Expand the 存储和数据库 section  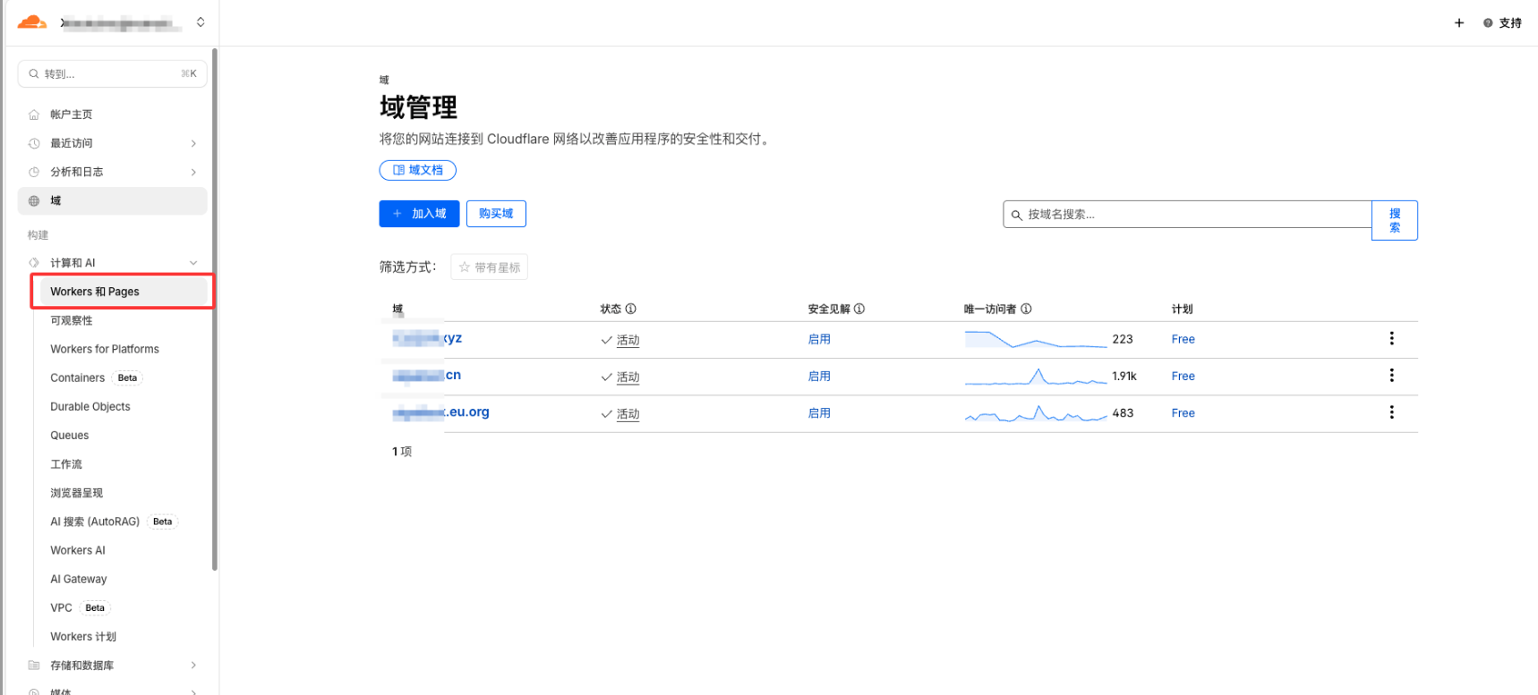[x=193, y=665]
